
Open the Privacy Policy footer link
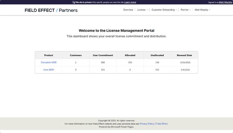[147, 124]
